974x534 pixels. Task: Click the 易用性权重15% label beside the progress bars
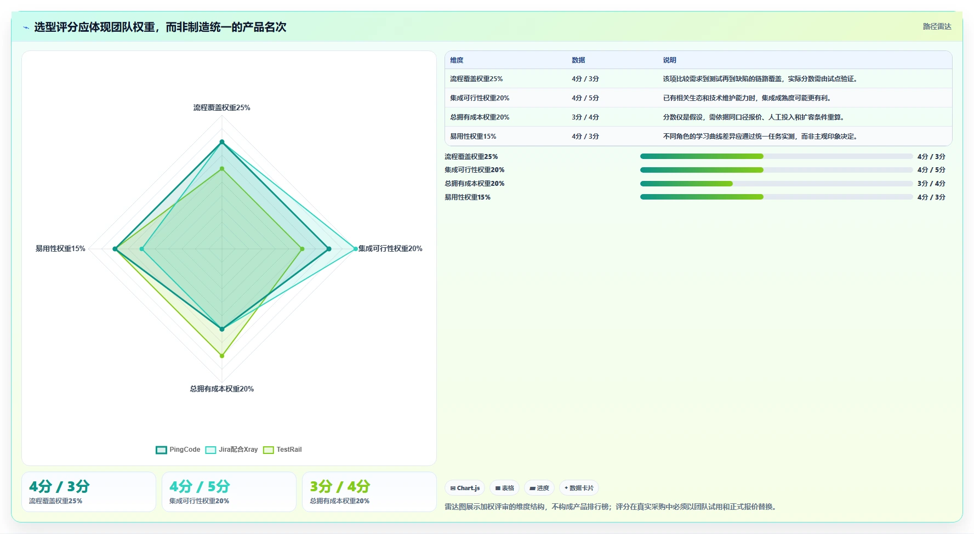click(468, 197)
